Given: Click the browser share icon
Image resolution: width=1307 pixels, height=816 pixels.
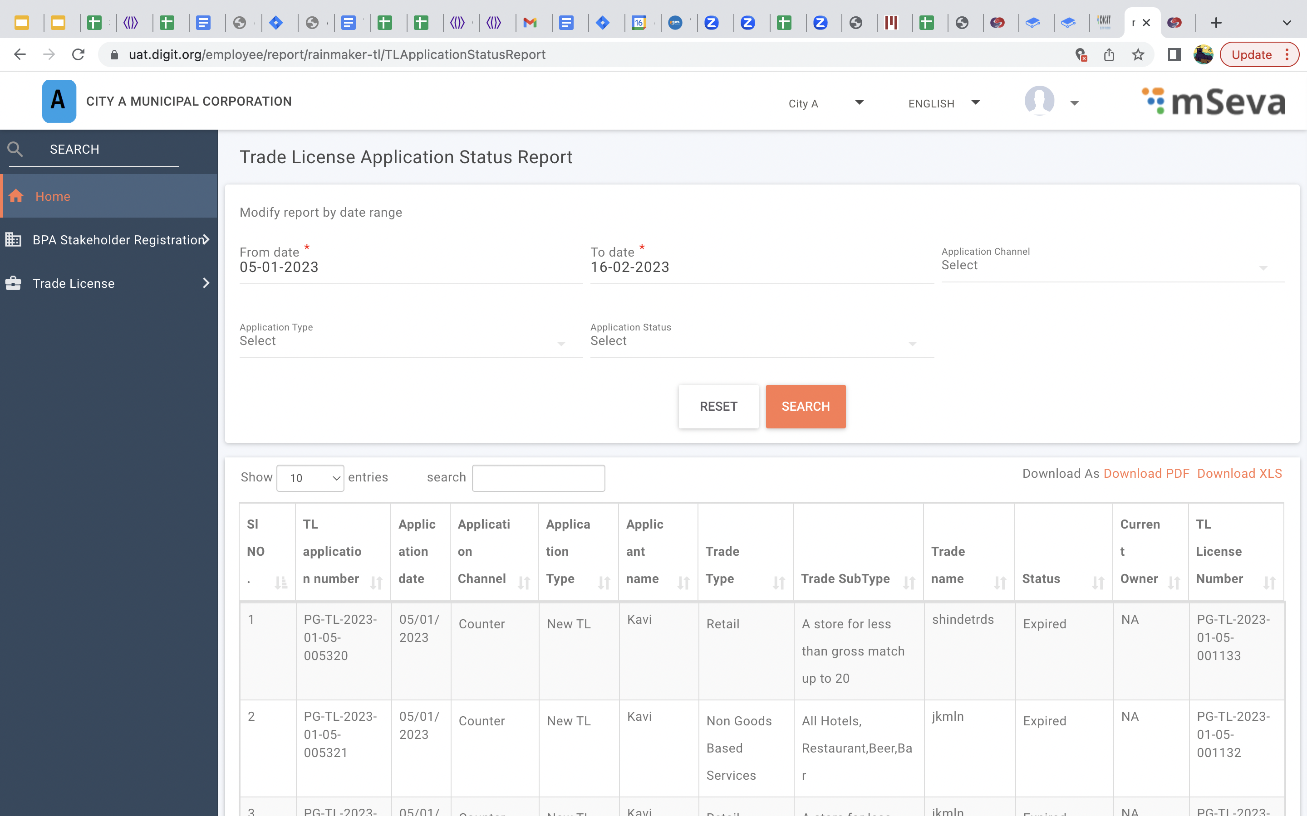Looking at the screenshot, I should pyautogui.click(x=1109, y=54).
